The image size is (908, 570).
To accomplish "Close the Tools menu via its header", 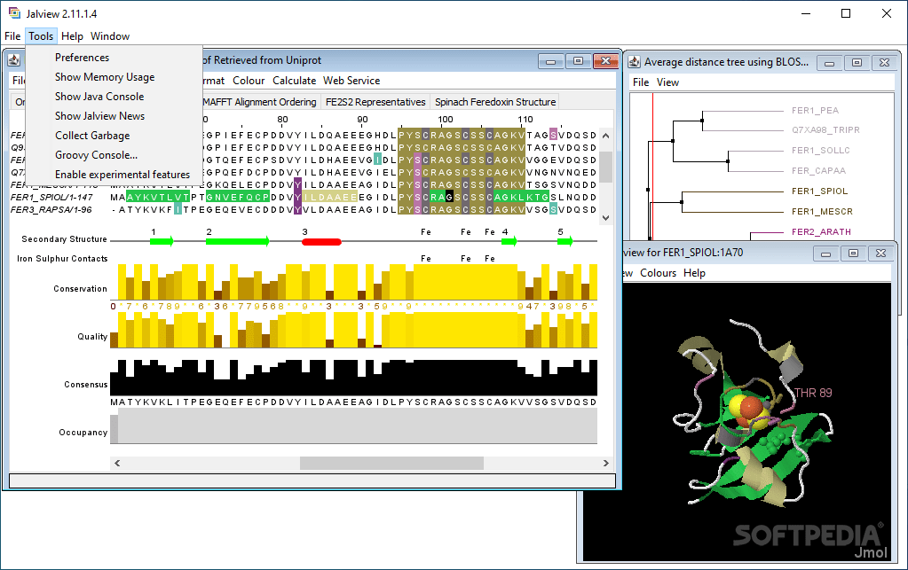I will tap(41, 35).
